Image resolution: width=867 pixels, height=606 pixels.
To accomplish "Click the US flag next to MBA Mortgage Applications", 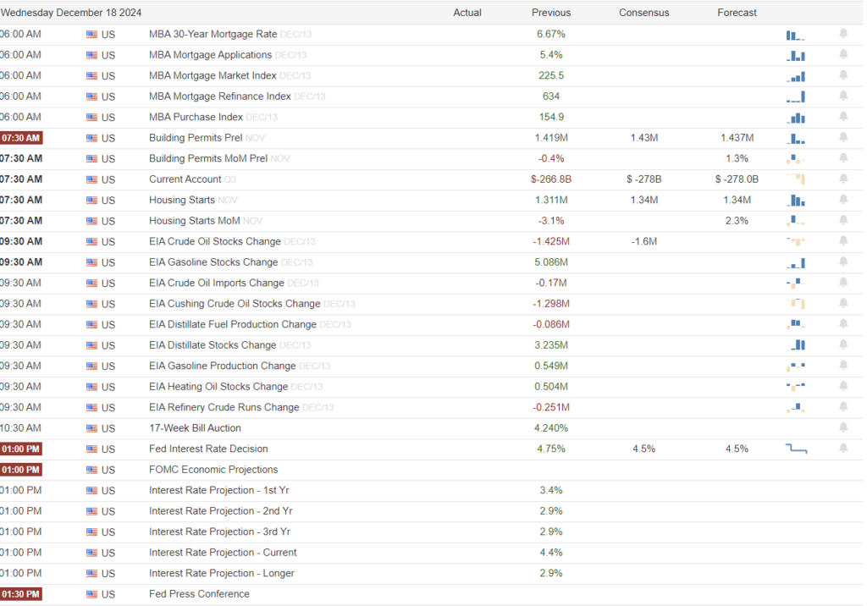I will tap(91, 54).
